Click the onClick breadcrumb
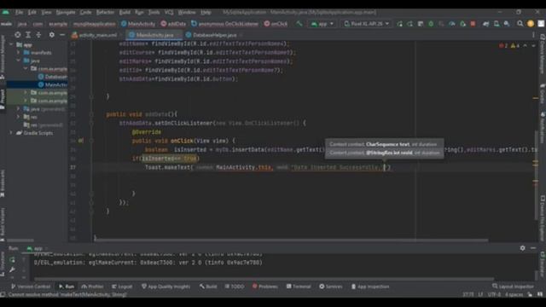The width and height of the screenshot is (546, 307). click(276, 24)
